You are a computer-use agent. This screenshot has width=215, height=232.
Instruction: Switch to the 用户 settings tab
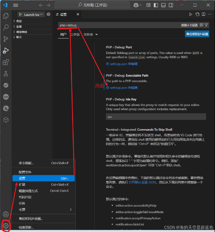click(x=63, y=34)
